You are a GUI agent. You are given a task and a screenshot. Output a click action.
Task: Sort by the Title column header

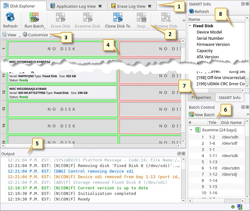tap(213, 122)
